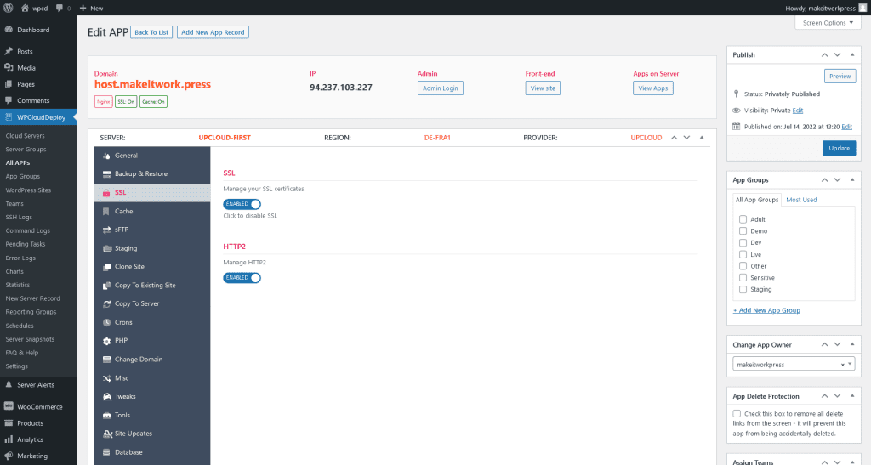Clear the makeitworkpress owner selection

tap(842, 366)
